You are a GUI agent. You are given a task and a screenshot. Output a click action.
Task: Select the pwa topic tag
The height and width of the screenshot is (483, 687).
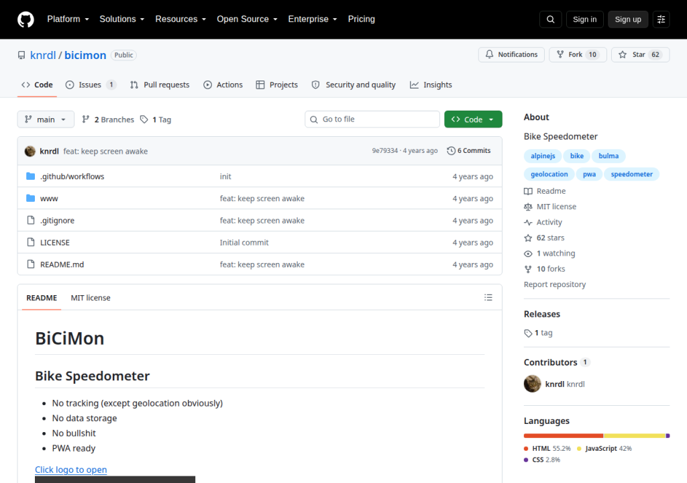(x=589, y=174)
